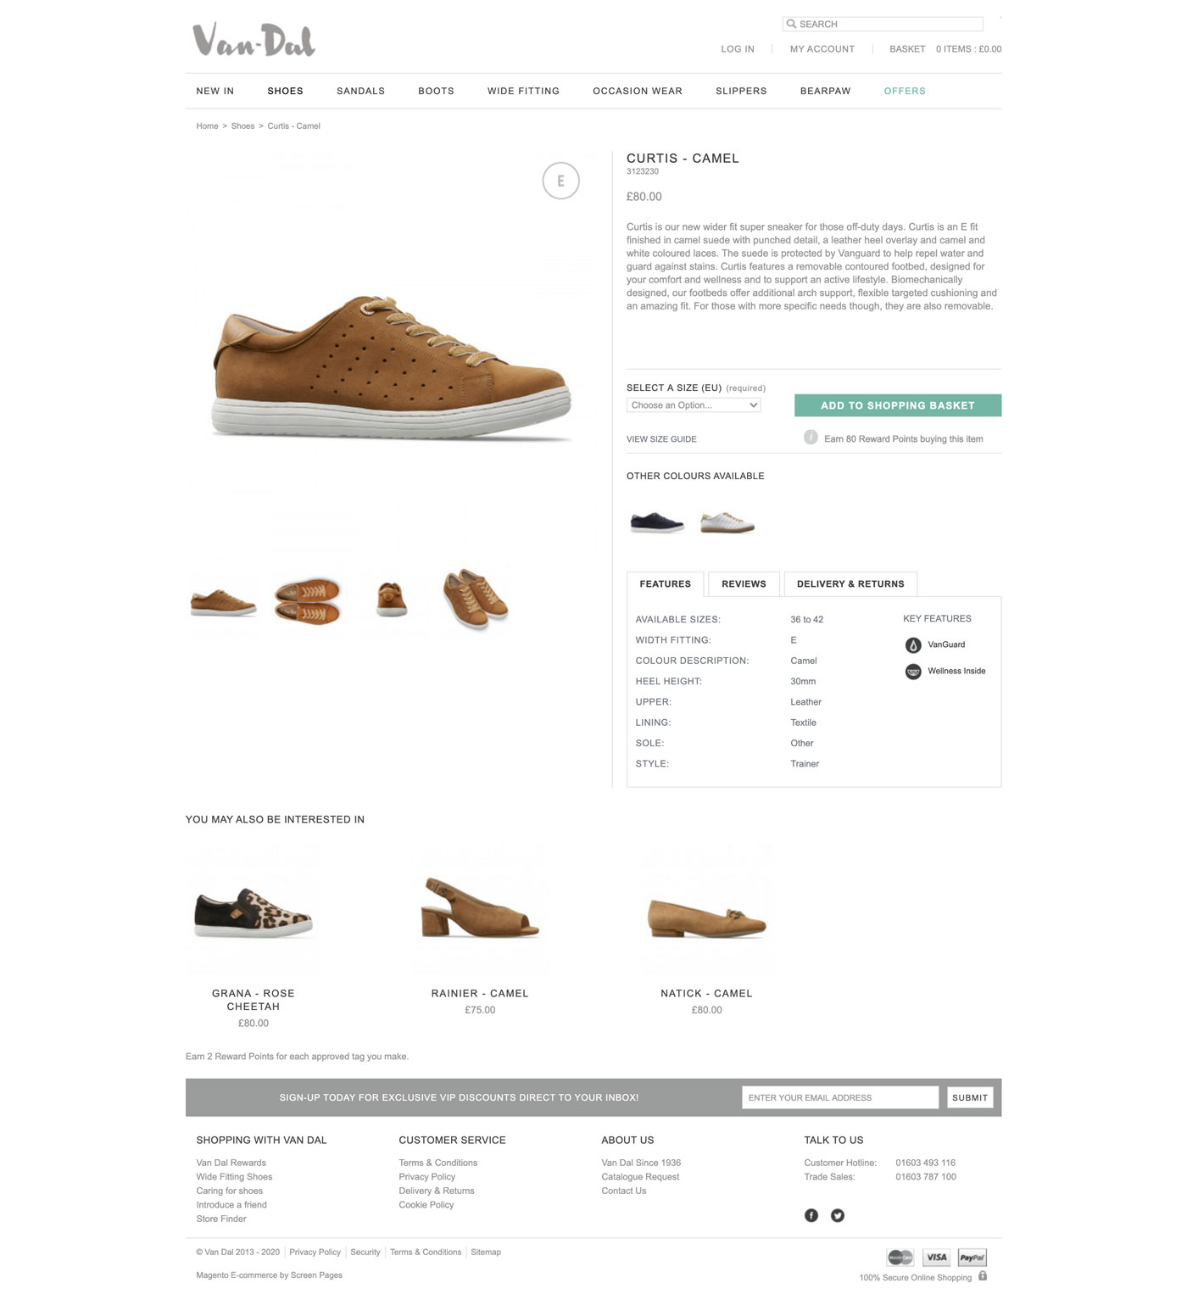
Task: Open the Twitter social icon
Action: point(838,1215)
